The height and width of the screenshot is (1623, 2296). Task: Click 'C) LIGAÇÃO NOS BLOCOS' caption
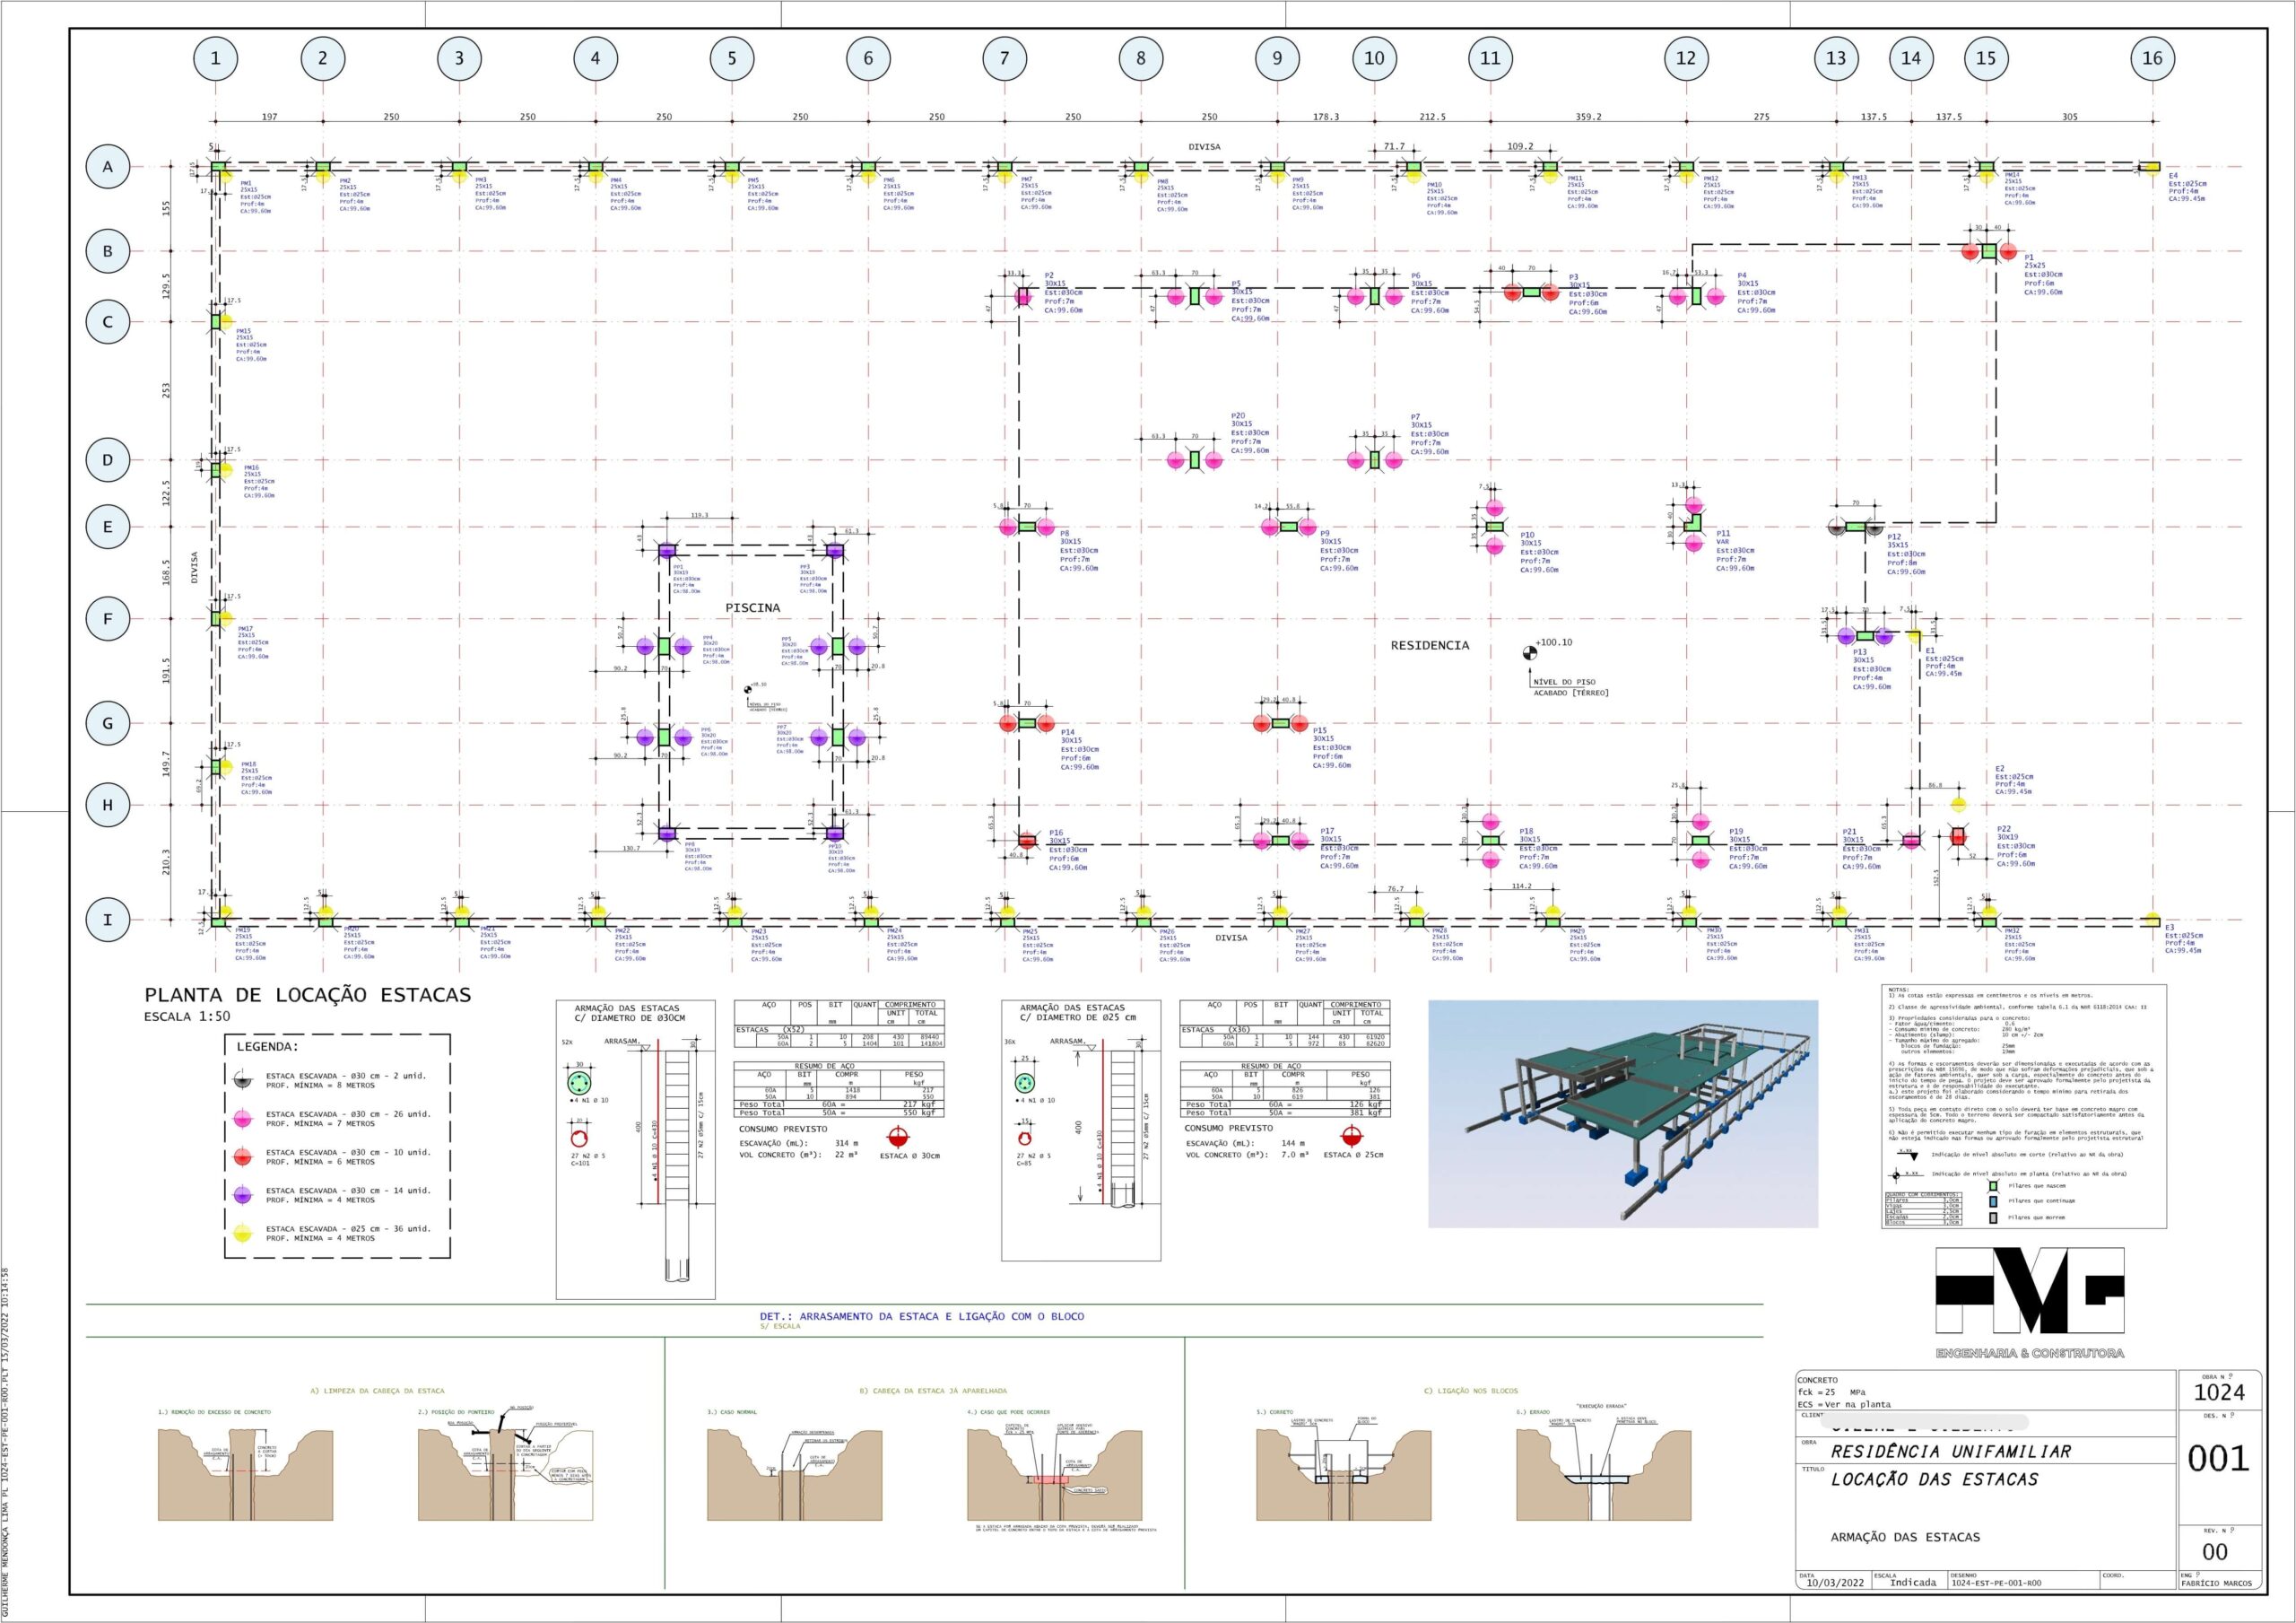click(1471, 1391)
